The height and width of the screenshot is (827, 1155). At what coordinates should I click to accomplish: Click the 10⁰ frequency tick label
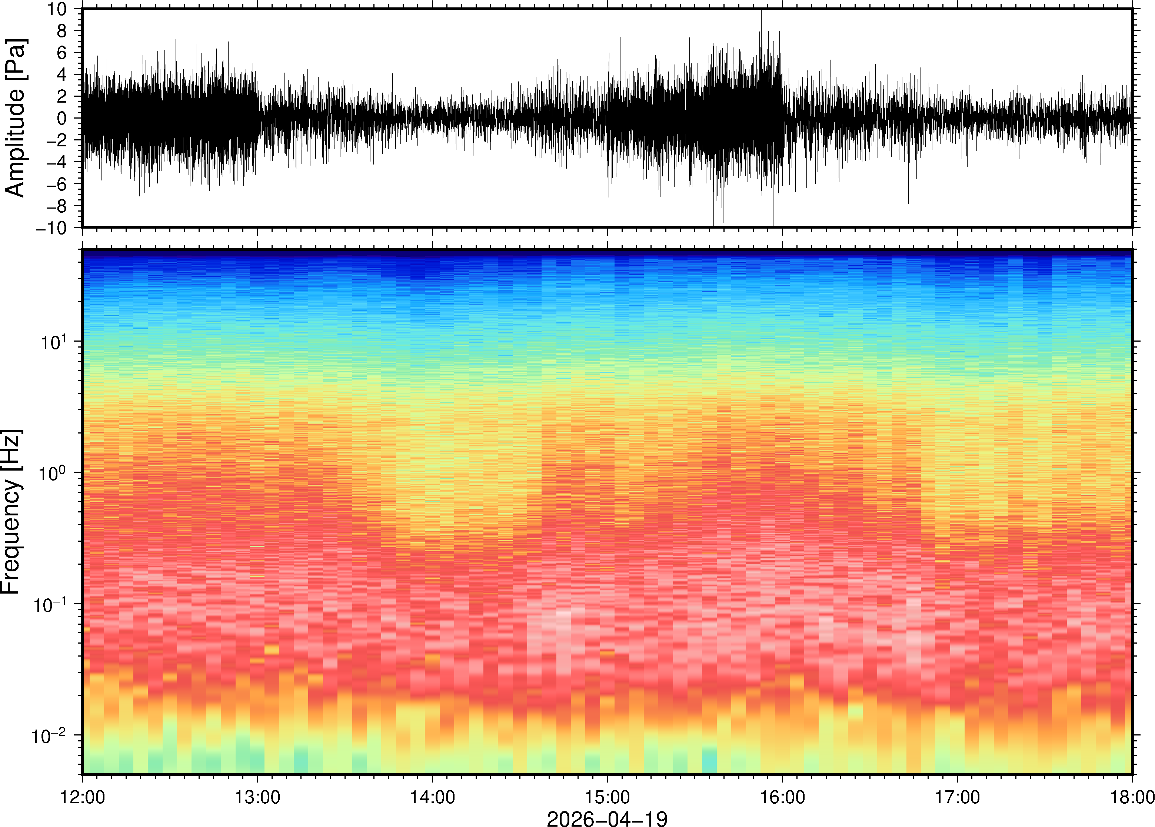(53, 472)
